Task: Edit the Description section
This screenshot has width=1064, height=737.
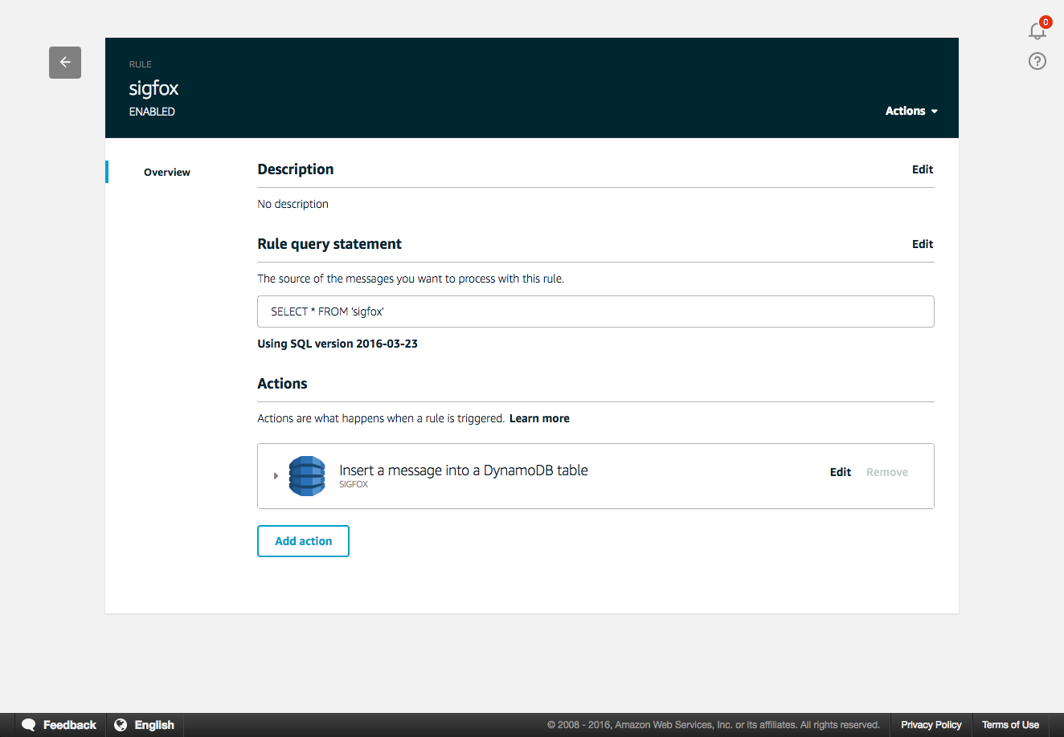Action: click(923, 169)
